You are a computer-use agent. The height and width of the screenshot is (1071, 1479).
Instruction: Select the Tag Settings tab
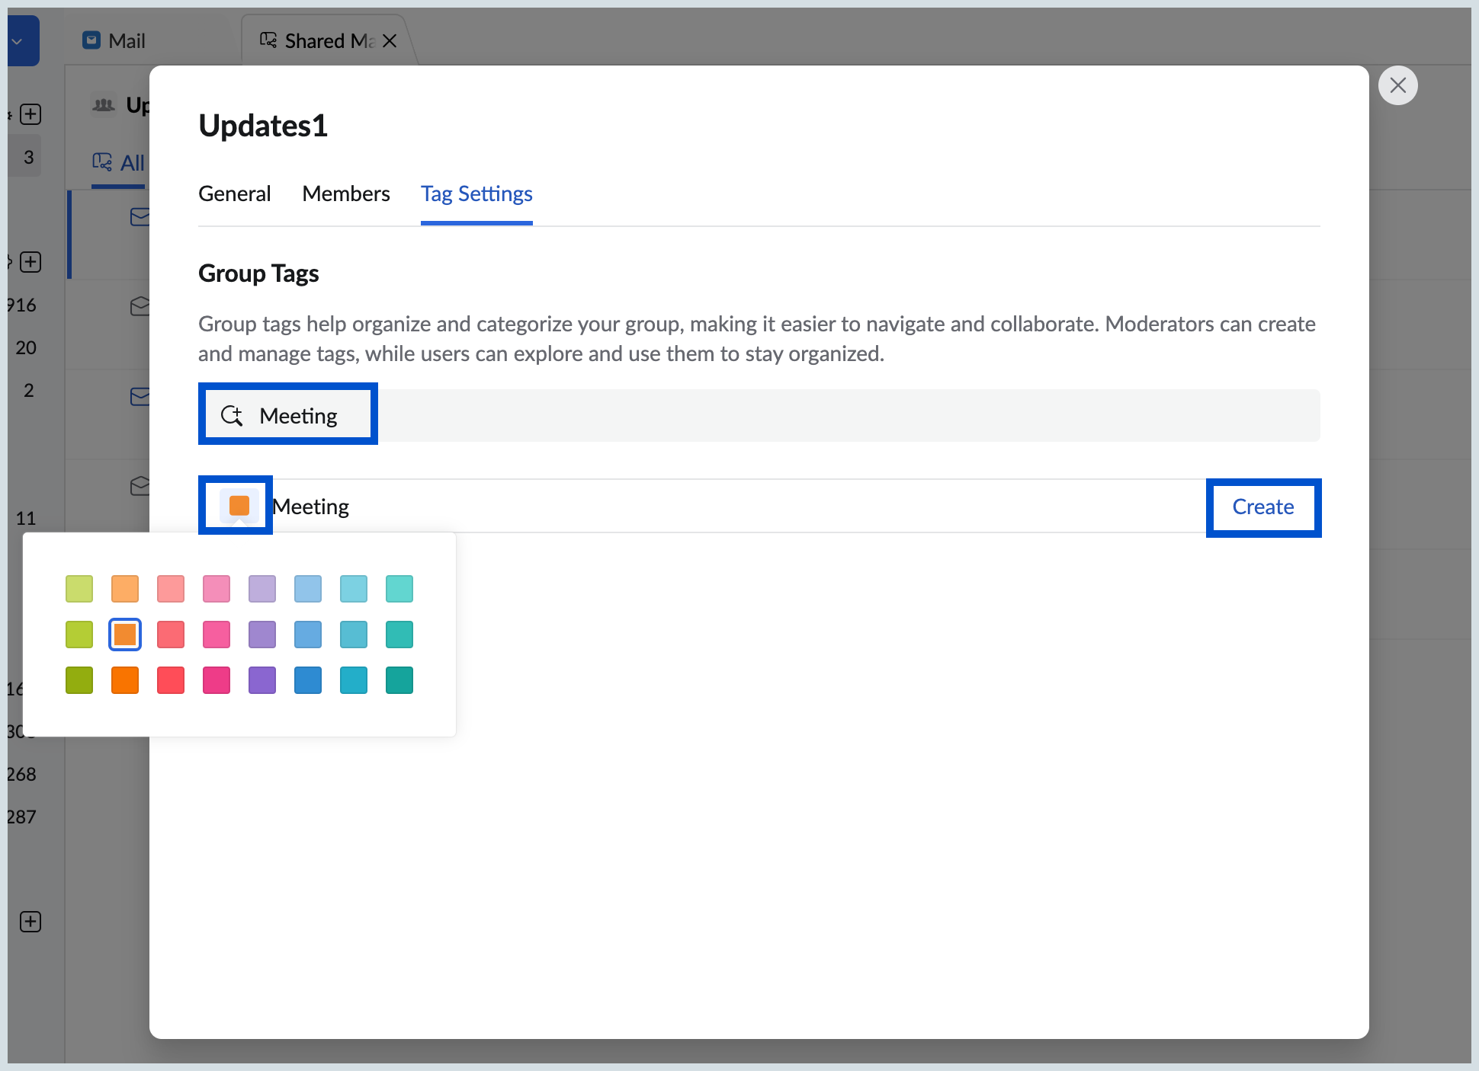(476, 193)
